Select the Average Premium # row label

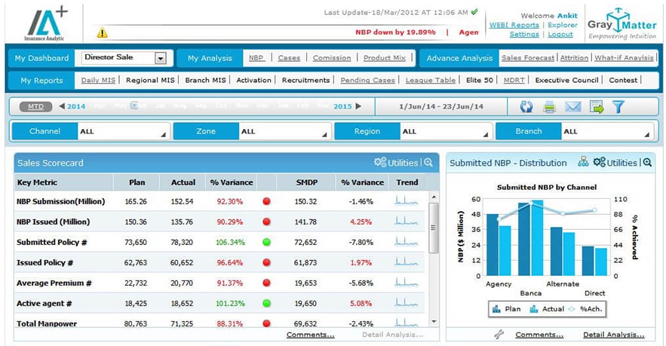point(54,283)
